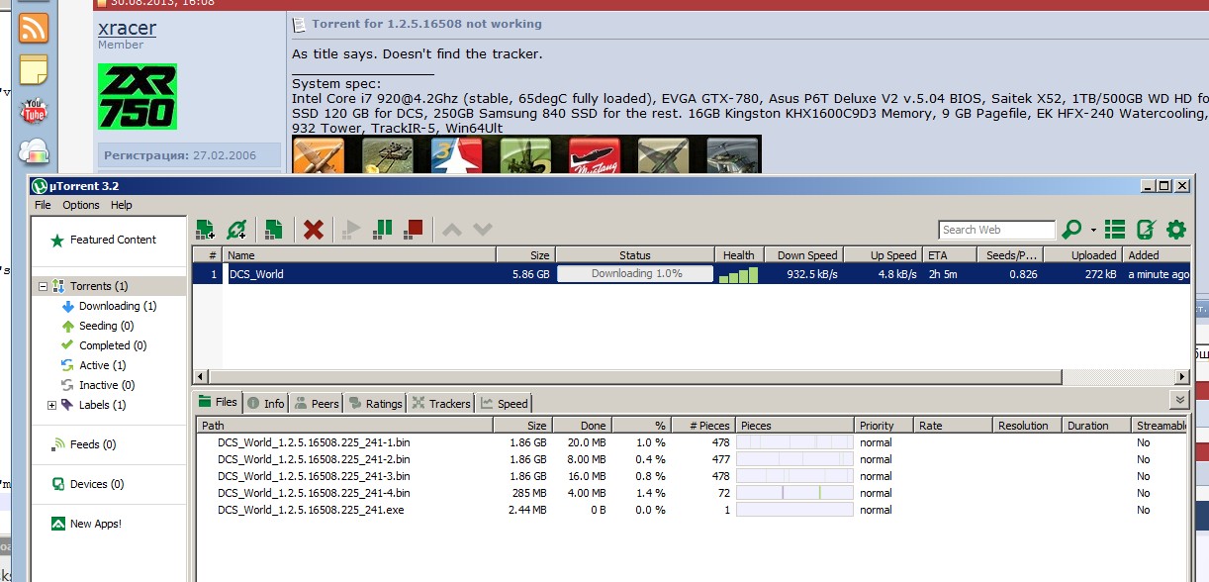This screenshot has width=1209, height=582.
Task: Select the DCS_World torrent row
Action: [x=691, y=274]
